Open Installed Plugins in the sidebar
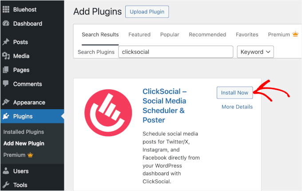The image size is (302, 191). pos(24,132)
